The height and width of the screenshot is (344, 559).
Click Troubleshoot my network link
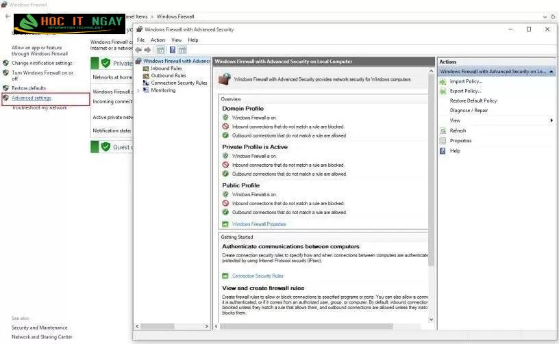coord(39,107)
